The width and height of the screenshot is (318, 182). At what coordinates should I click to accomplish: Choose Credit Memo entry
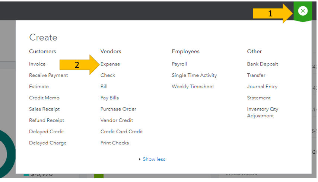pos(44,98)
